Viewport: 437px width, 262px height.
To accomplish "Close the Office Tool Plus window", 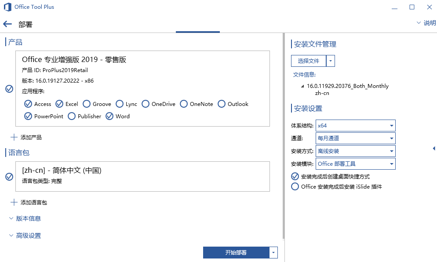I will click(430, 7).
